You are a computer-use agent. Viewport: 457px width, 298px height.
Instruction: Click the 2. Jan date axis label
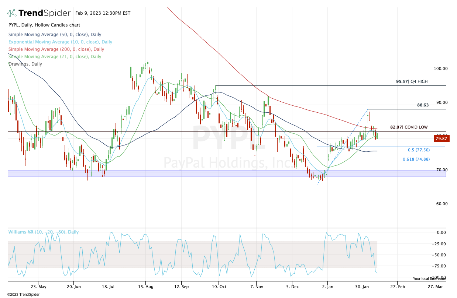[328, 286]
